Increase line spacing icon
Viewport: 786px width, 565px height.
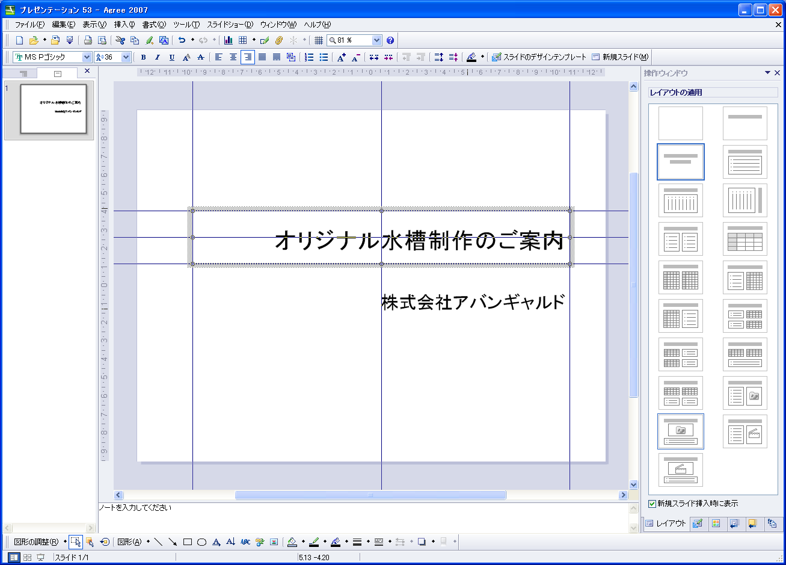(x=439, y=57)
